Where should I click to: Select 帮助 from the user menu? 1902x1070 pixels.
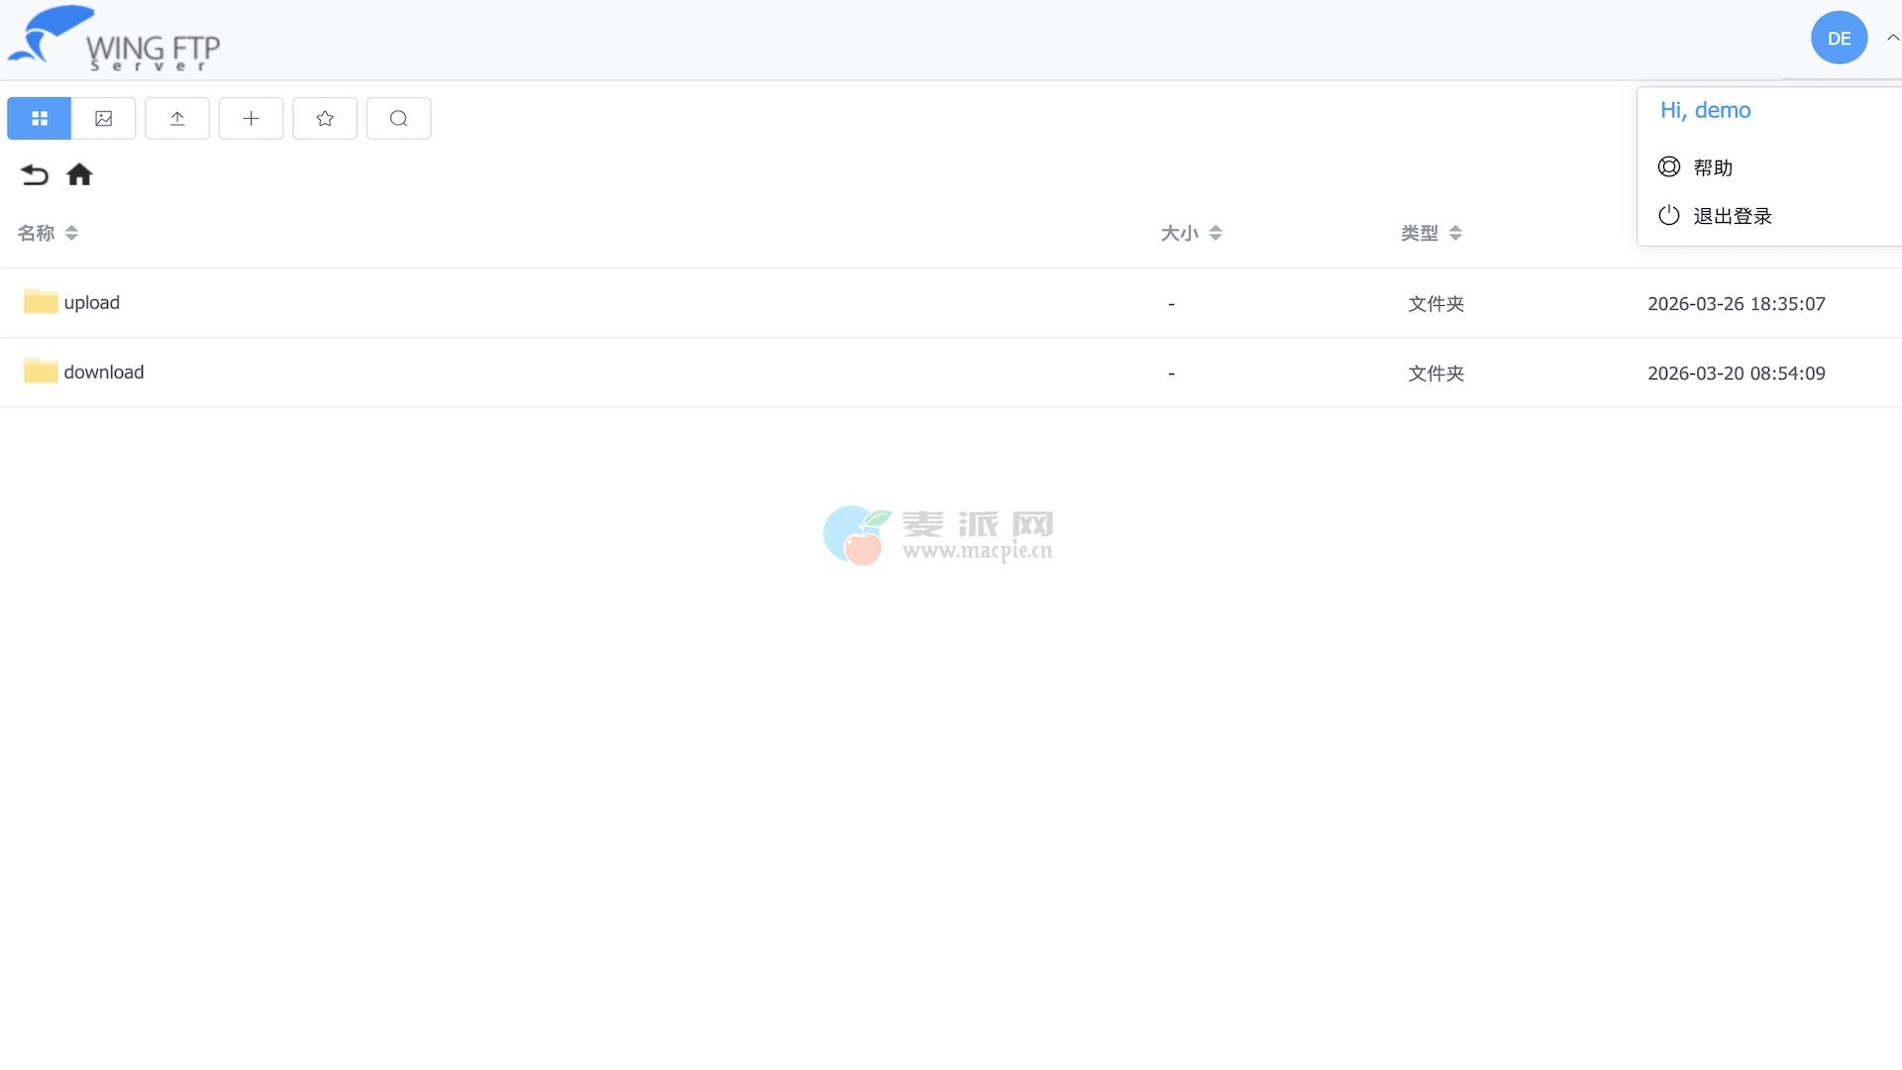click(1713, 167)
